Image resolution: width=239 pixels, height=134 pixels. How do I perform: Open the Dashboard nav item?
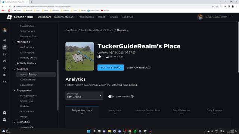point(44,17)
